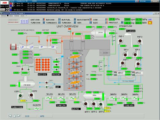Image resolution: width=160 pixels, height=120 pixels.
Task: Open GEN display link
Action: [79, 23]
